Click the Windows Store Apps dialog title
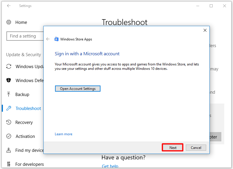The height and width of the screenshot is (169, 233). [x=76, y=39]
